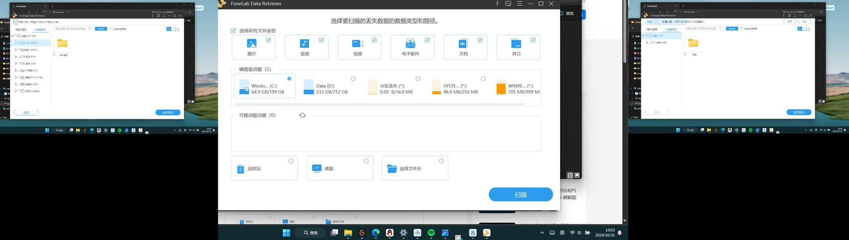Screen dimensions: 849x240
Task: Select the 视频 video file type card
Action: (x=359, y=47)
